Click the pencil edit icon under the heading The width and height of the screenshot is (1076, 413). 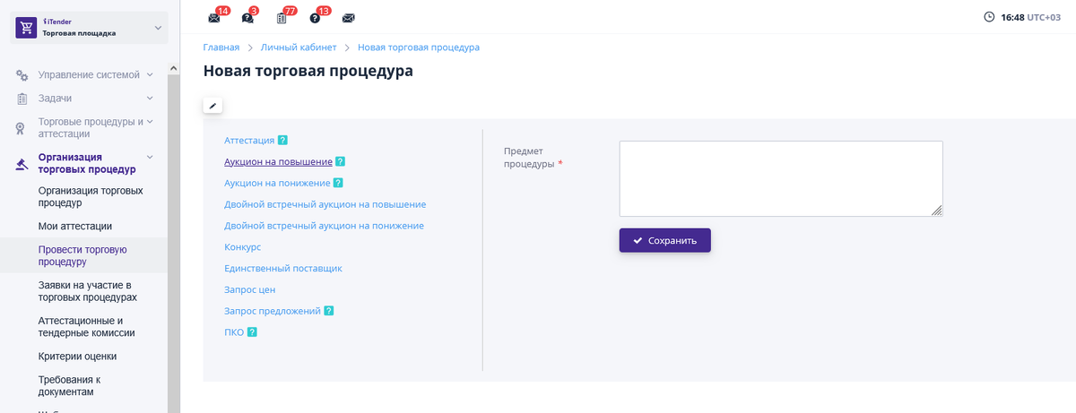tap(213, 106)
